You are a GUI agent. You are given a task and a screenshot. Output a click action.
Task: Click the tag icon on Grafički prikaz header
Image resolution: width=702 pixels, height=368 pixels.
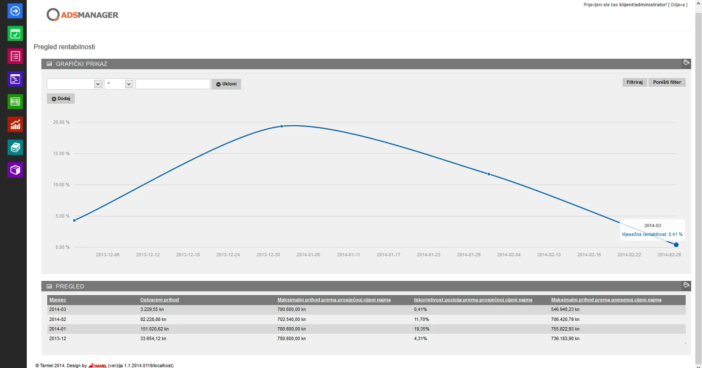click(x=686, y=63)
